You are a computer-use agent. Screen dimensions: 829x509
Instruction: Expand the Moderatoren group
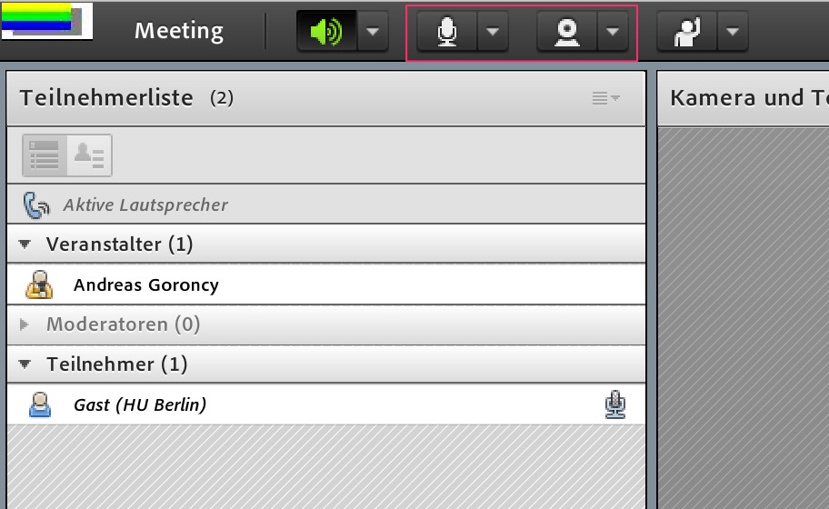[25, 324]
